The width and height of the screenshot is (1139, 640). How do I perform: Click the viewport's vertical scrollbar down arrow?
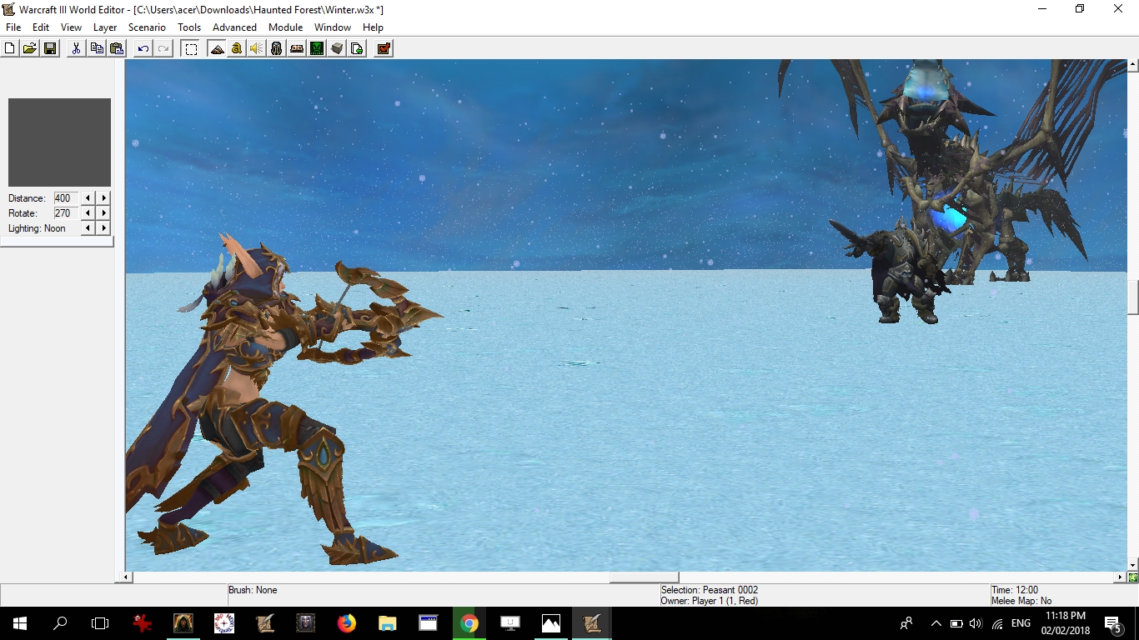(x=1132, y=565)
